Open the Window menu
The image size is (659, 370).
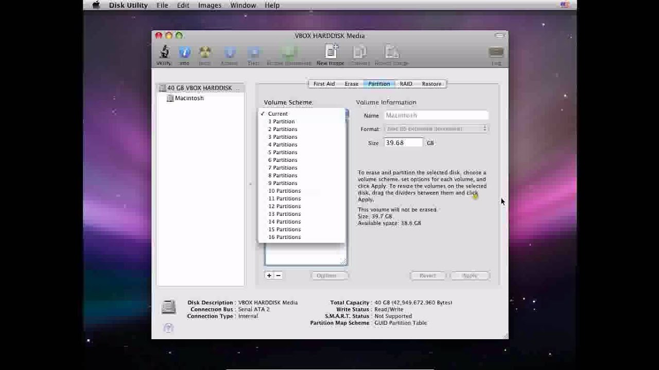click(x=243, y=5)
